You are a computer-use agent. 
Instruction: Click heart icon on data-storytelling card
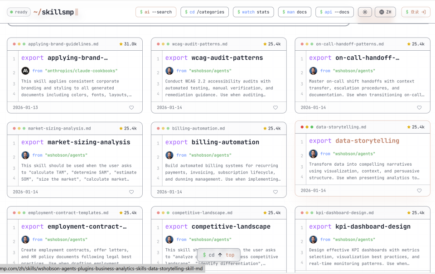click(419, 191)
